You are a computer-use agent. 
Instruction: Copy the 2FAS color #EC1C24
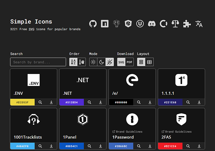[170, 146]
